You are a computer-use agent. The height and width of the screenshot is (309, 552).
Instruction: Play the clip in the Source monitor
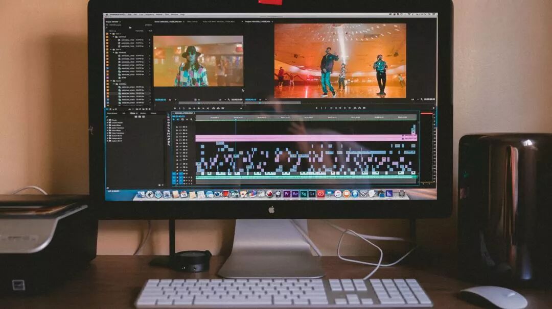[x=198, y=108]
